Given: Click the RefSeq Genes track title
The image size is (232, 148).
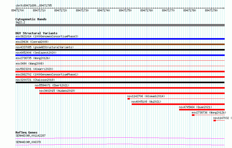Looking at the screenshot, I should point(26,132).
